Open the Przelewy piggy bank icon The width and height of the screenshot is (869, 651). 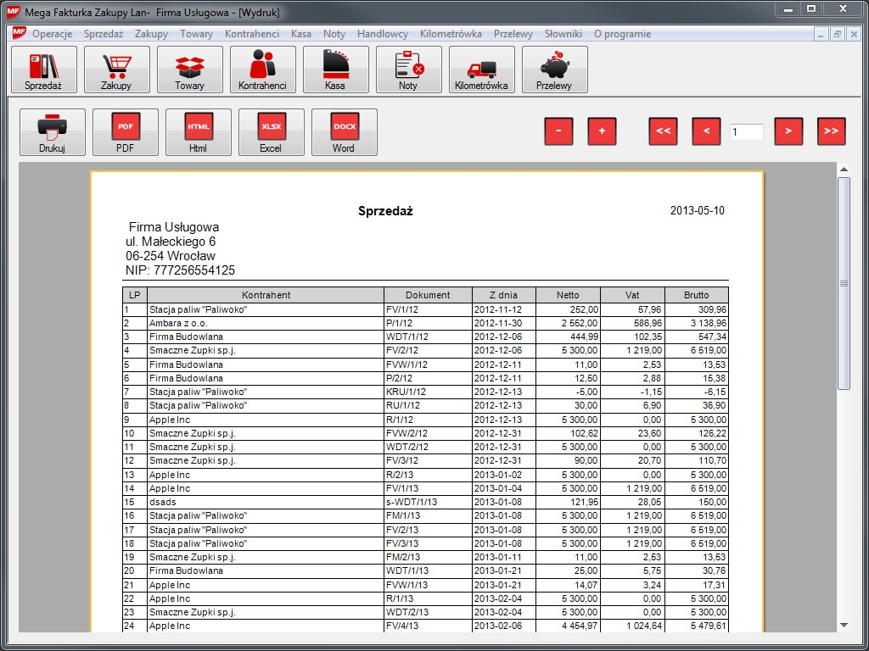[x=554, y=70]
